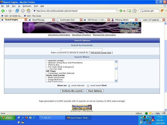
Task: Click the Stop loading icon
Action: click(x=23, y=11)
